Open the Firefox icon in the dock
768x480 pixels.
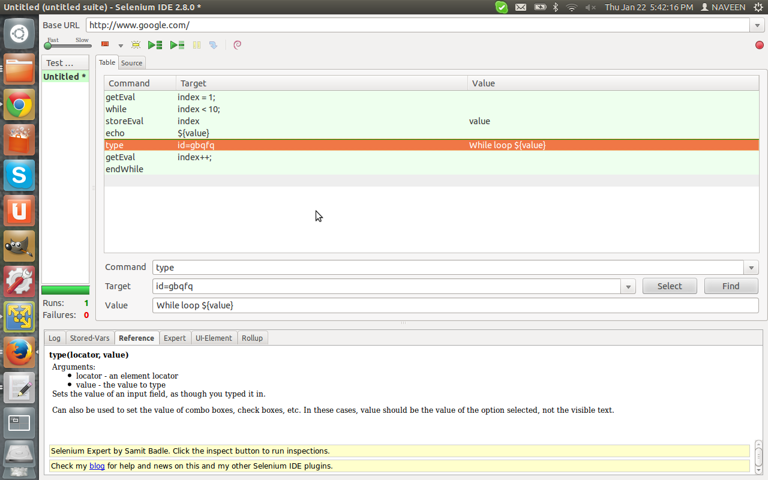19,352
